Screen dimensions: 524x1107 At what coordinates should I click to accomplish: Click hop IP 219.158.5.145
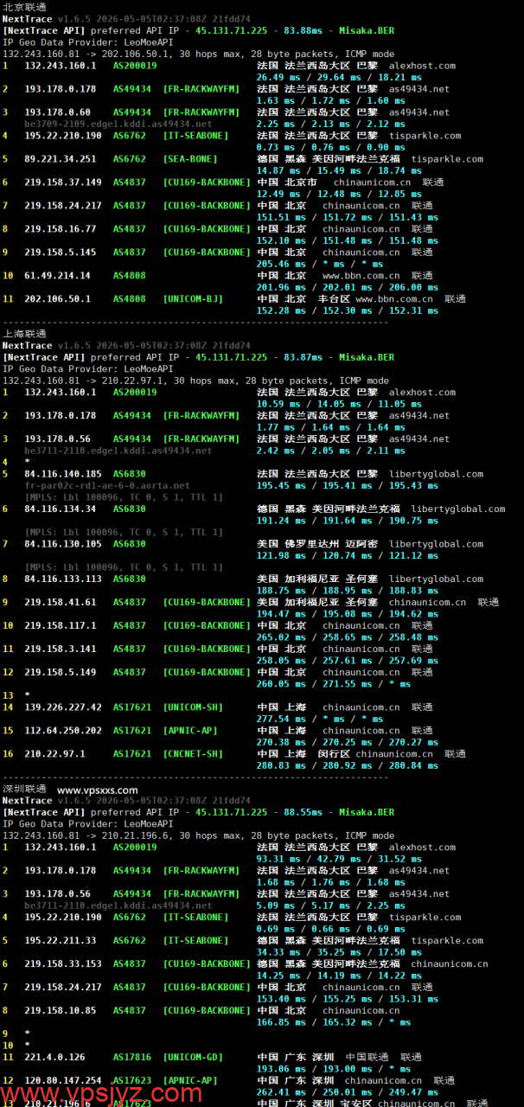pyautogui.click(x=60, y=253)
